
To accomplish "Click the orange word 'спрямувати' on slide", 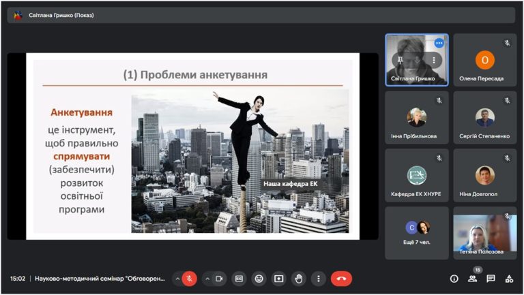I will (x=82, y=156).
